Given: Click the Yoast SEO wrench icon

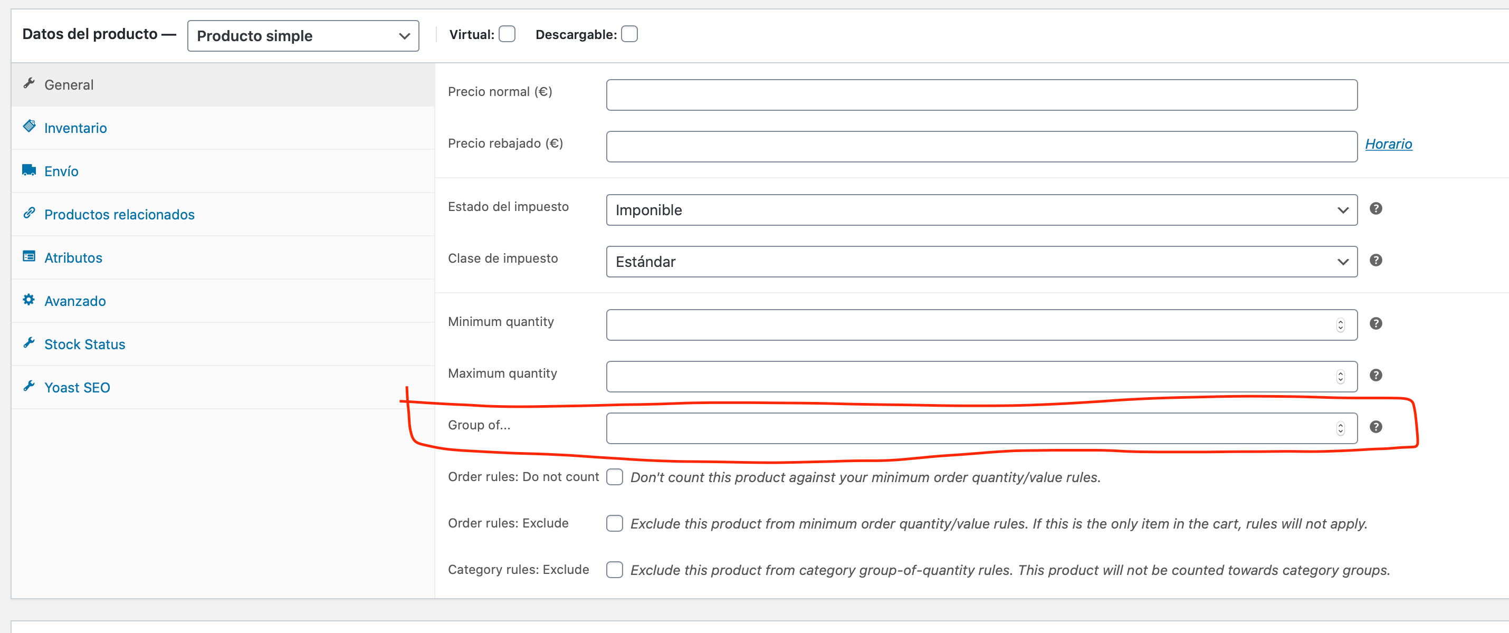Looking at the screenshot, I should pos(28,386).
